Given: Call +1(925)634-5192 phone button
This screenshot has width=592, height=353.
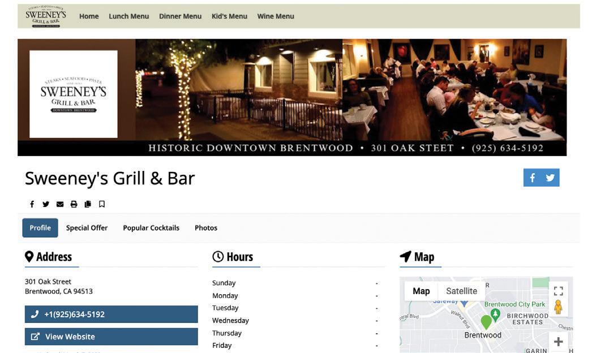Looking at the screenshot, I should [111, 314].
